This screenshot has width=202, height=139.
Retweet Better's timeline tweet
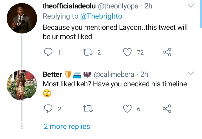88,109
